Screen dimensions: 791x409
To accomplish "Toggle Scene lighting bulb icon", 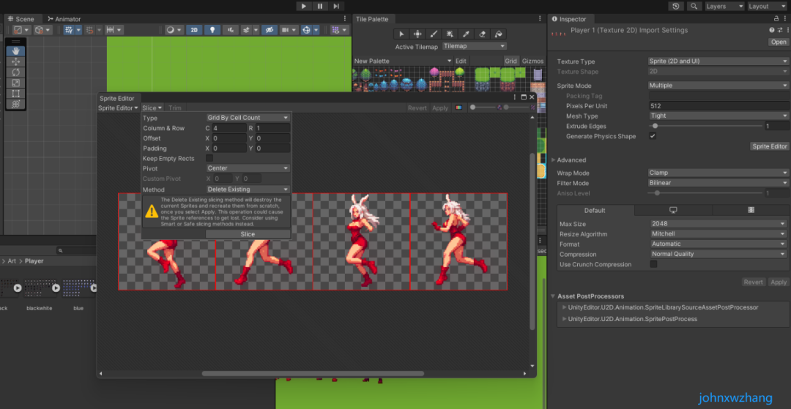I will pos(212,30).
